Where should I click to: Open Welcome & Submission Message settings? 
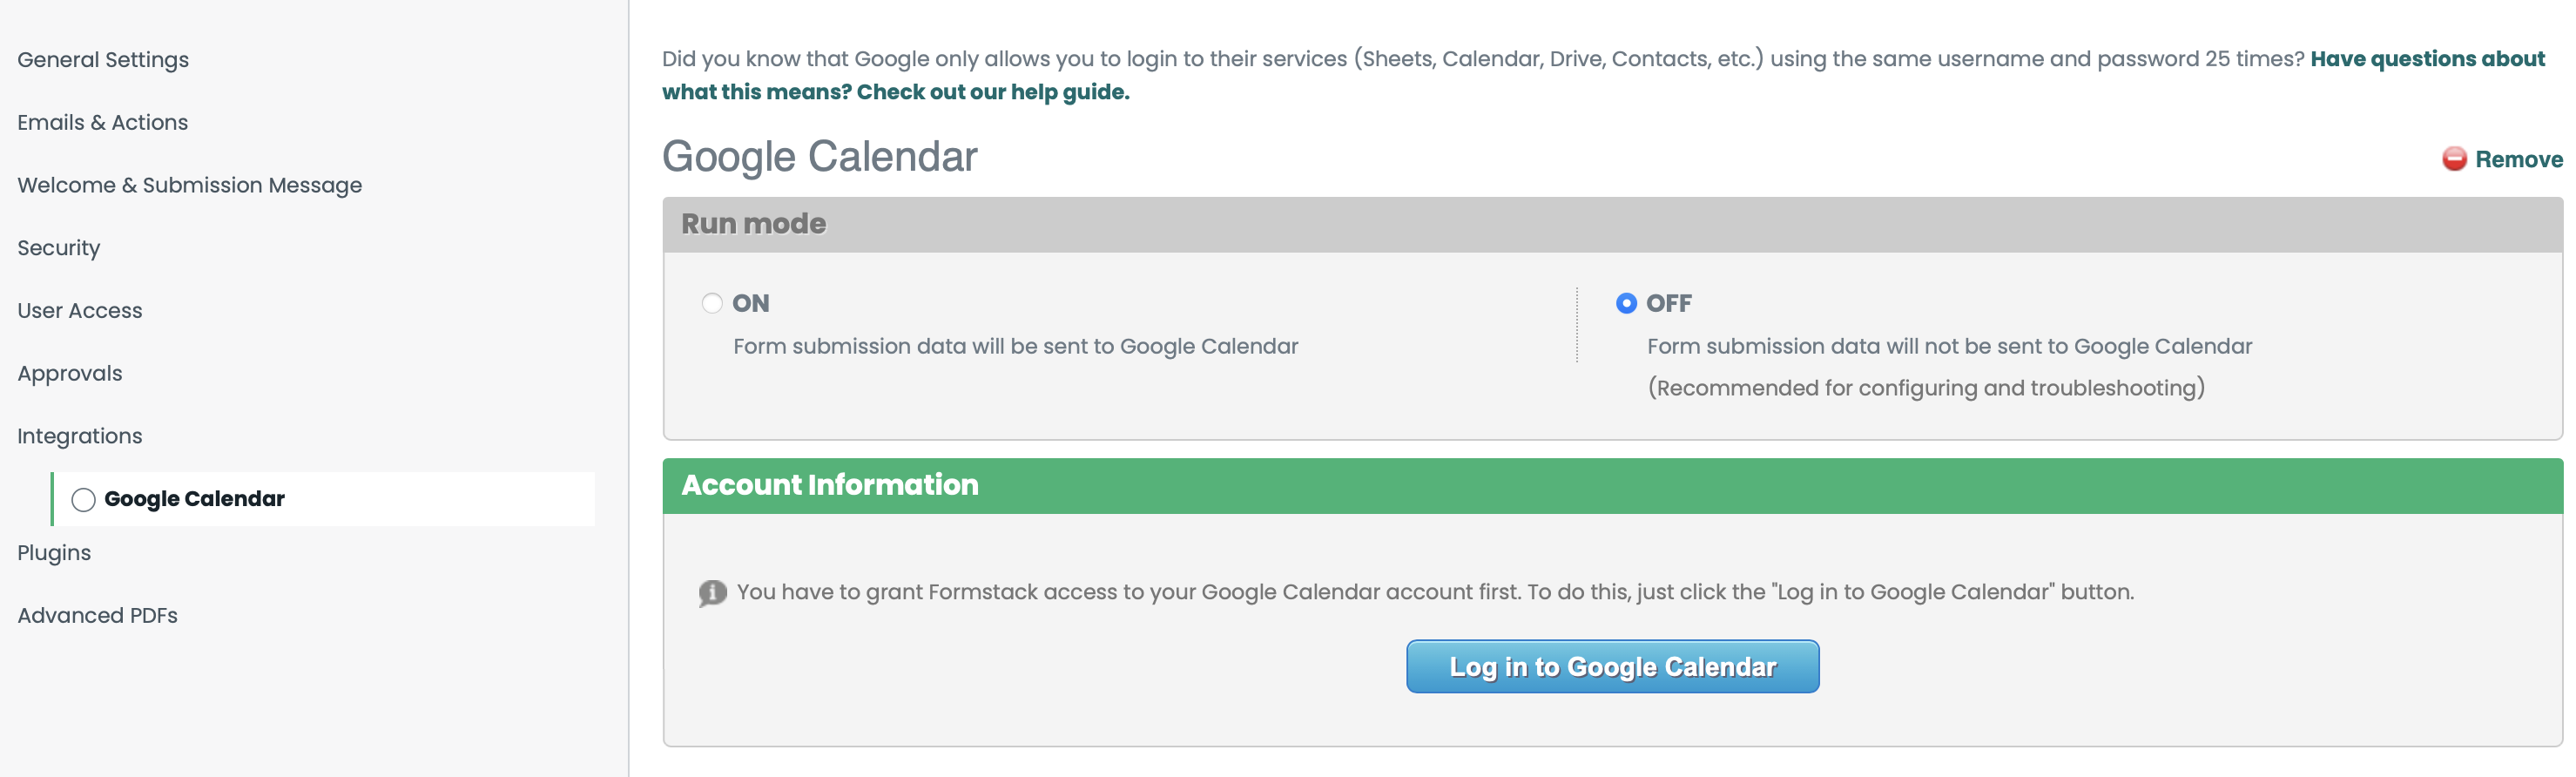click(189, 185)
